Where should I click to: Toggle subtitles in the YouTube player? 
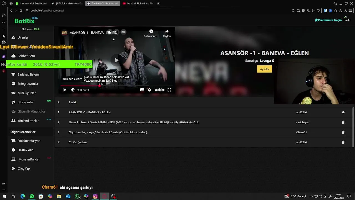point(142,90)
